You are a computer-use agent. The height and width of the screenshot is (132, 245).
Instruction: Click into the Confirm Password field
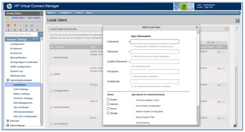tap(155, 62)
